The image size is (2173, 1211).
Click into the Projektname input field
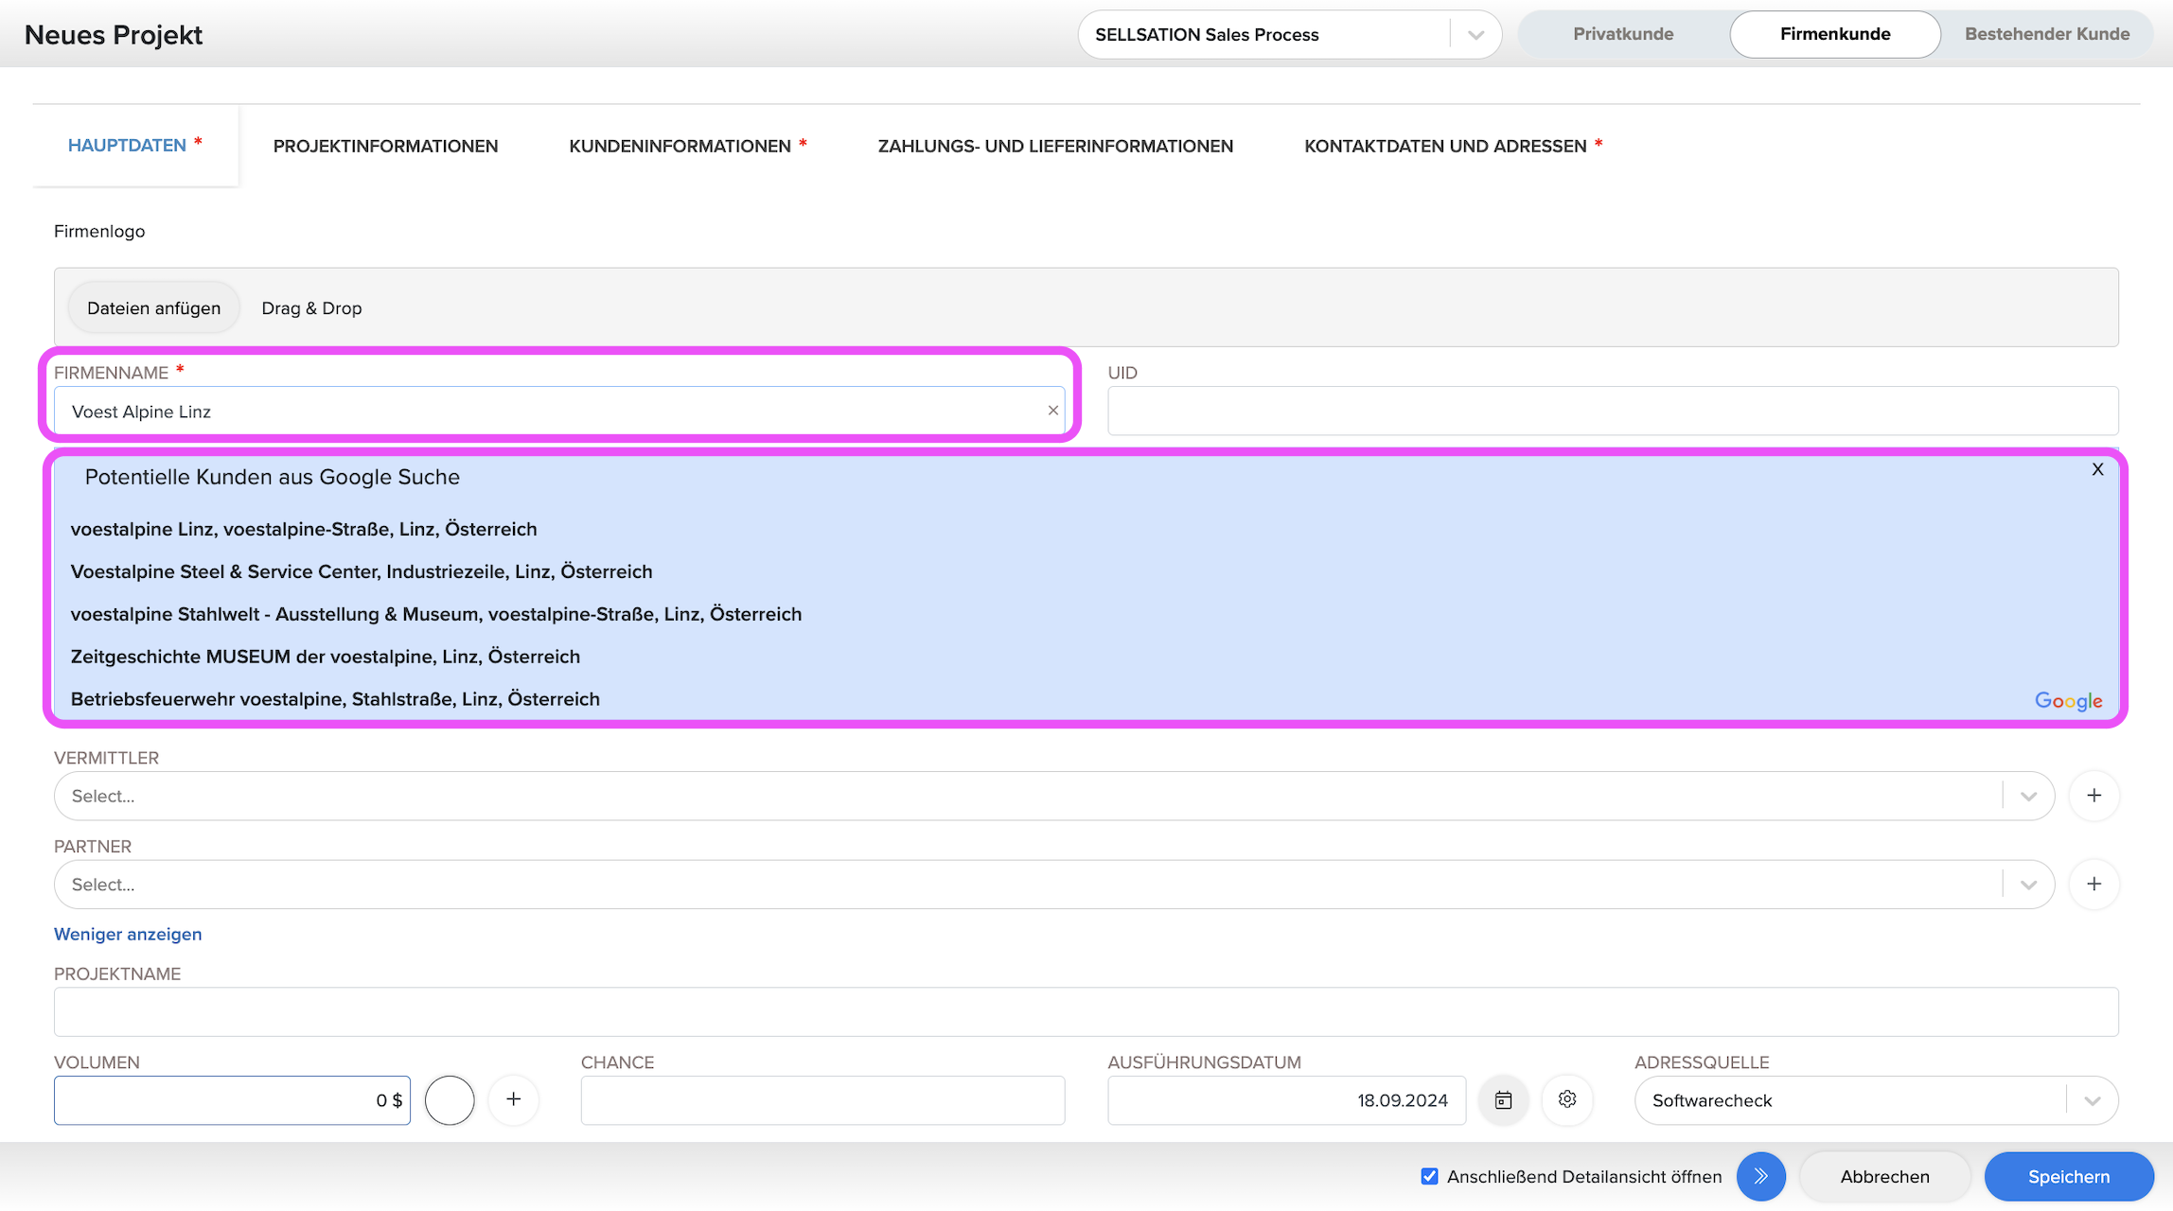pyautogui.click(x=1086, y=1011)
